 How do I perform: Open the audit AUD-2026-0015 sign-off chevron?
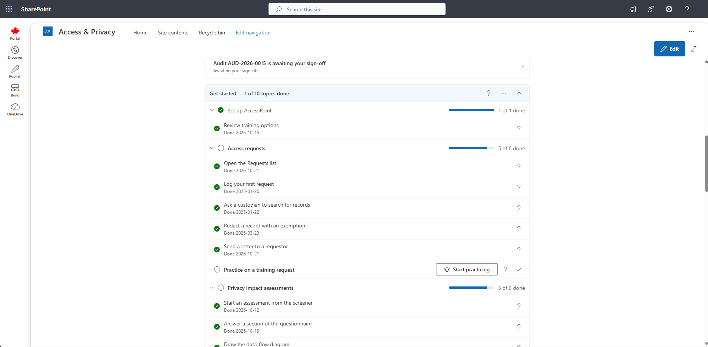pos(523,67)
